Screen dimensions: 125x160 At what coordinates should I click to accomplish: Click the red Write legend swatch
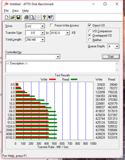pos(52,79)
